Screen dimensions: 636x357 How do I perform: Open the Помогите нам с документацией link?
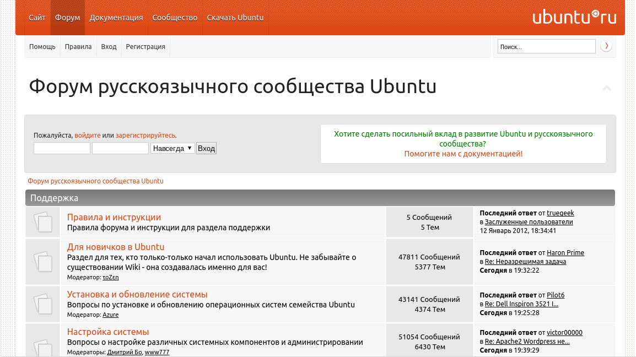tap(463, 154)
